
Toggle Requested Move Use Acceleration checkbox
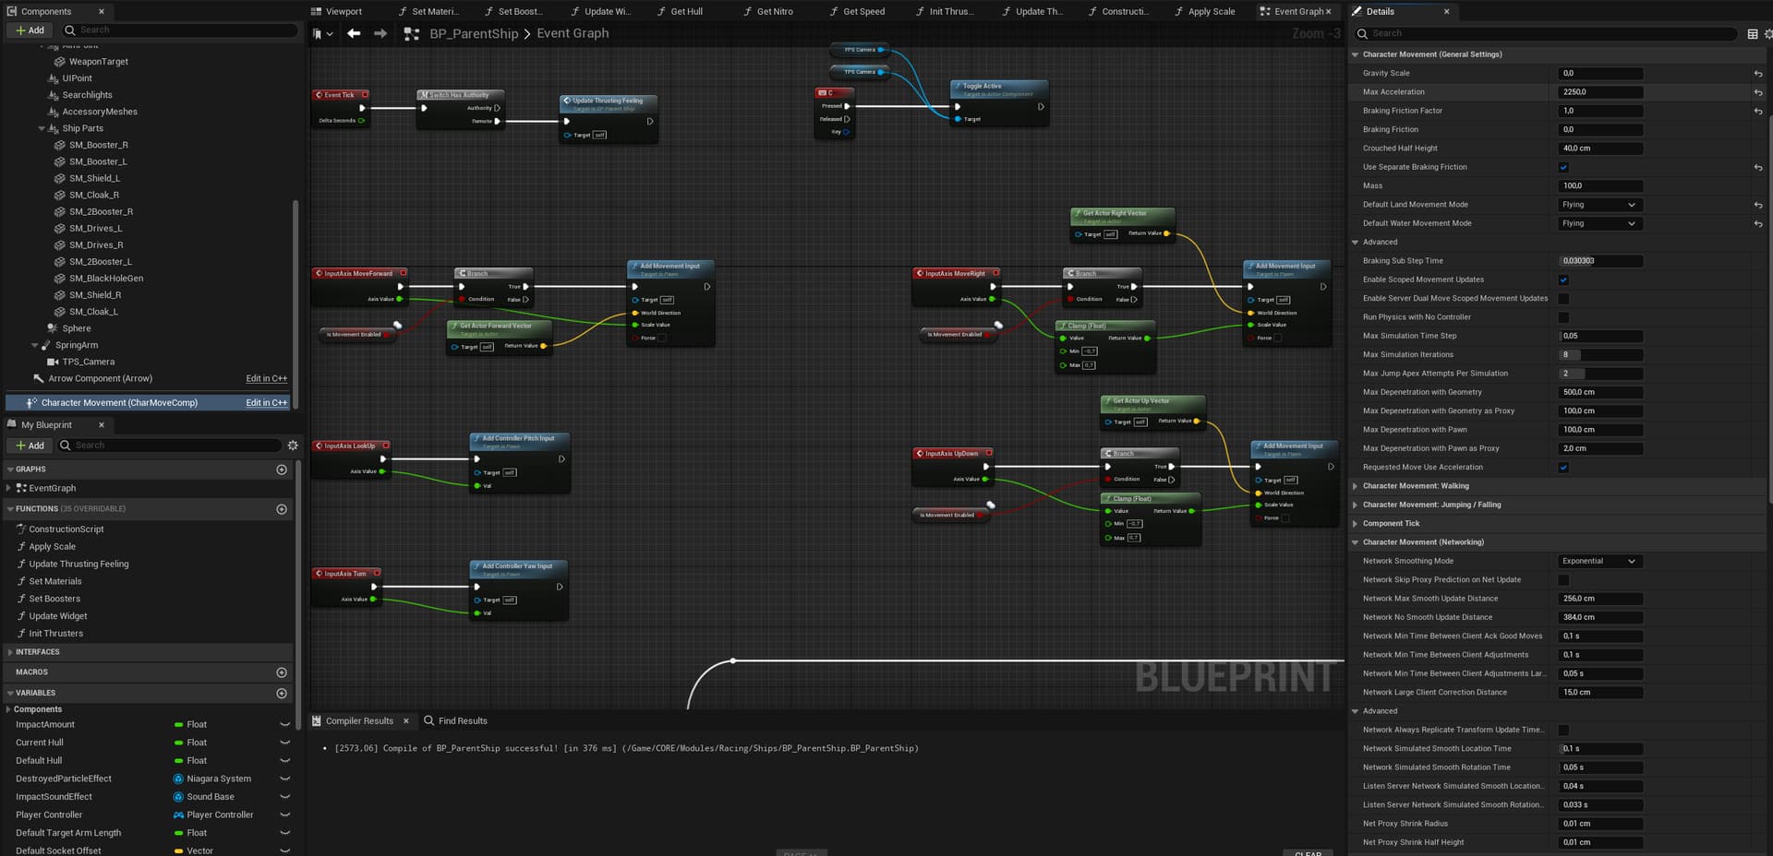(1563, 468)
